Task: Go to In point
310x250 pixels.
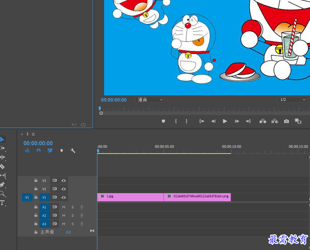Action: pos(202,121)
